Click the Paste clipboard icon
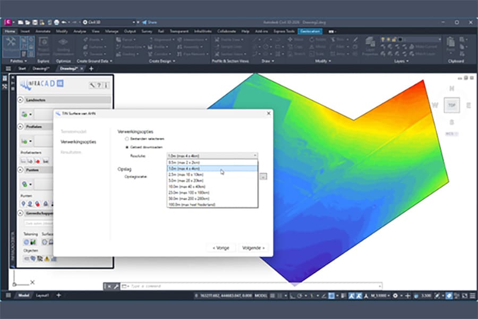This screenshot has height=319, width=478. click(x=450, y=45)
